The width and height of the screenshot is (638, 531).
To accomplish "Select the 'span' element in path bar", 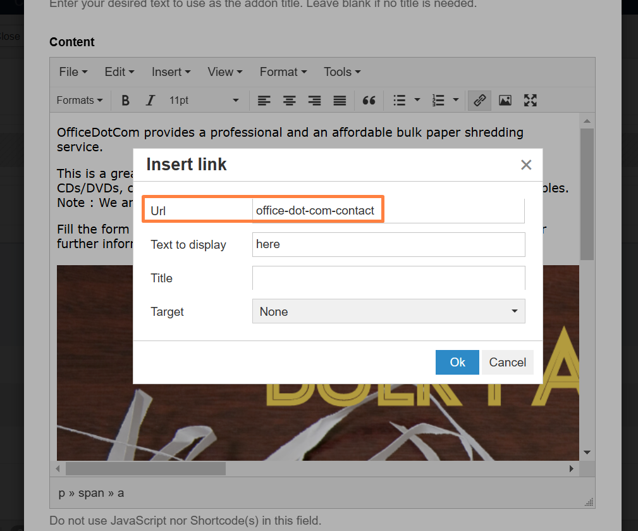I will click(91, 493).
